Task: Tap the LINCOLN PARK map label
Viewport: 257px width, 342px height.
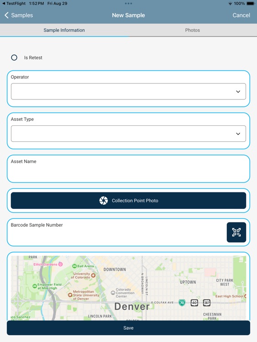Action: pyautogui.click(x=100, y=316)
